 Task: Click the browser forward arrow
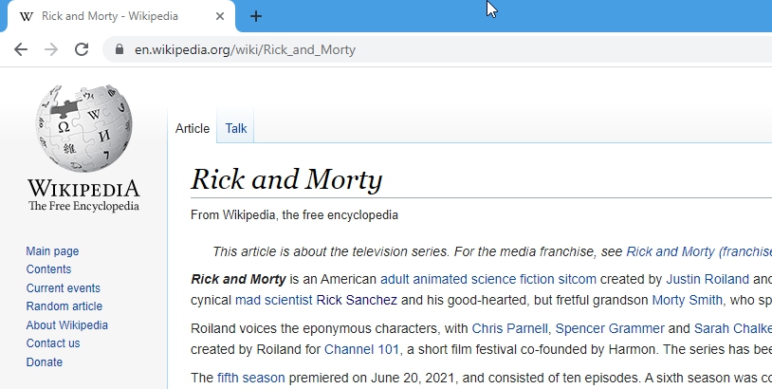[x=51, y=49]
